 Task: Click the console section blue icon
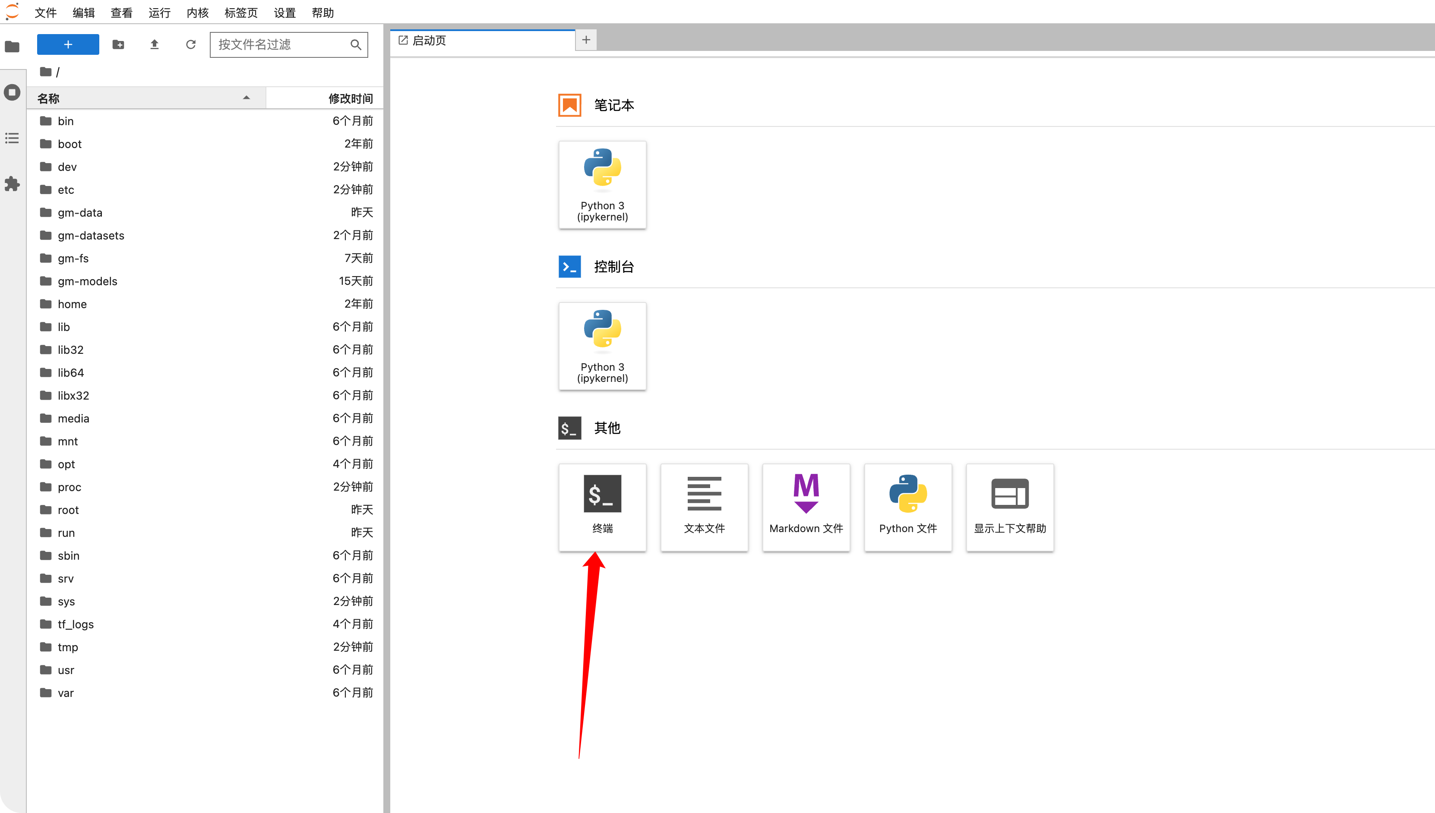570,266
